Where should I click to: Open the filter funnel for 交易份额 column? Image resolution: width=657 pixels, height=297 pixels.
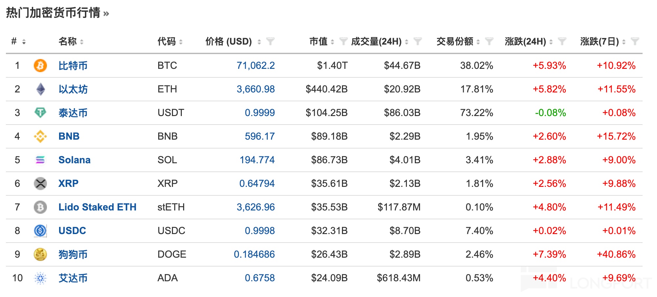489,42
